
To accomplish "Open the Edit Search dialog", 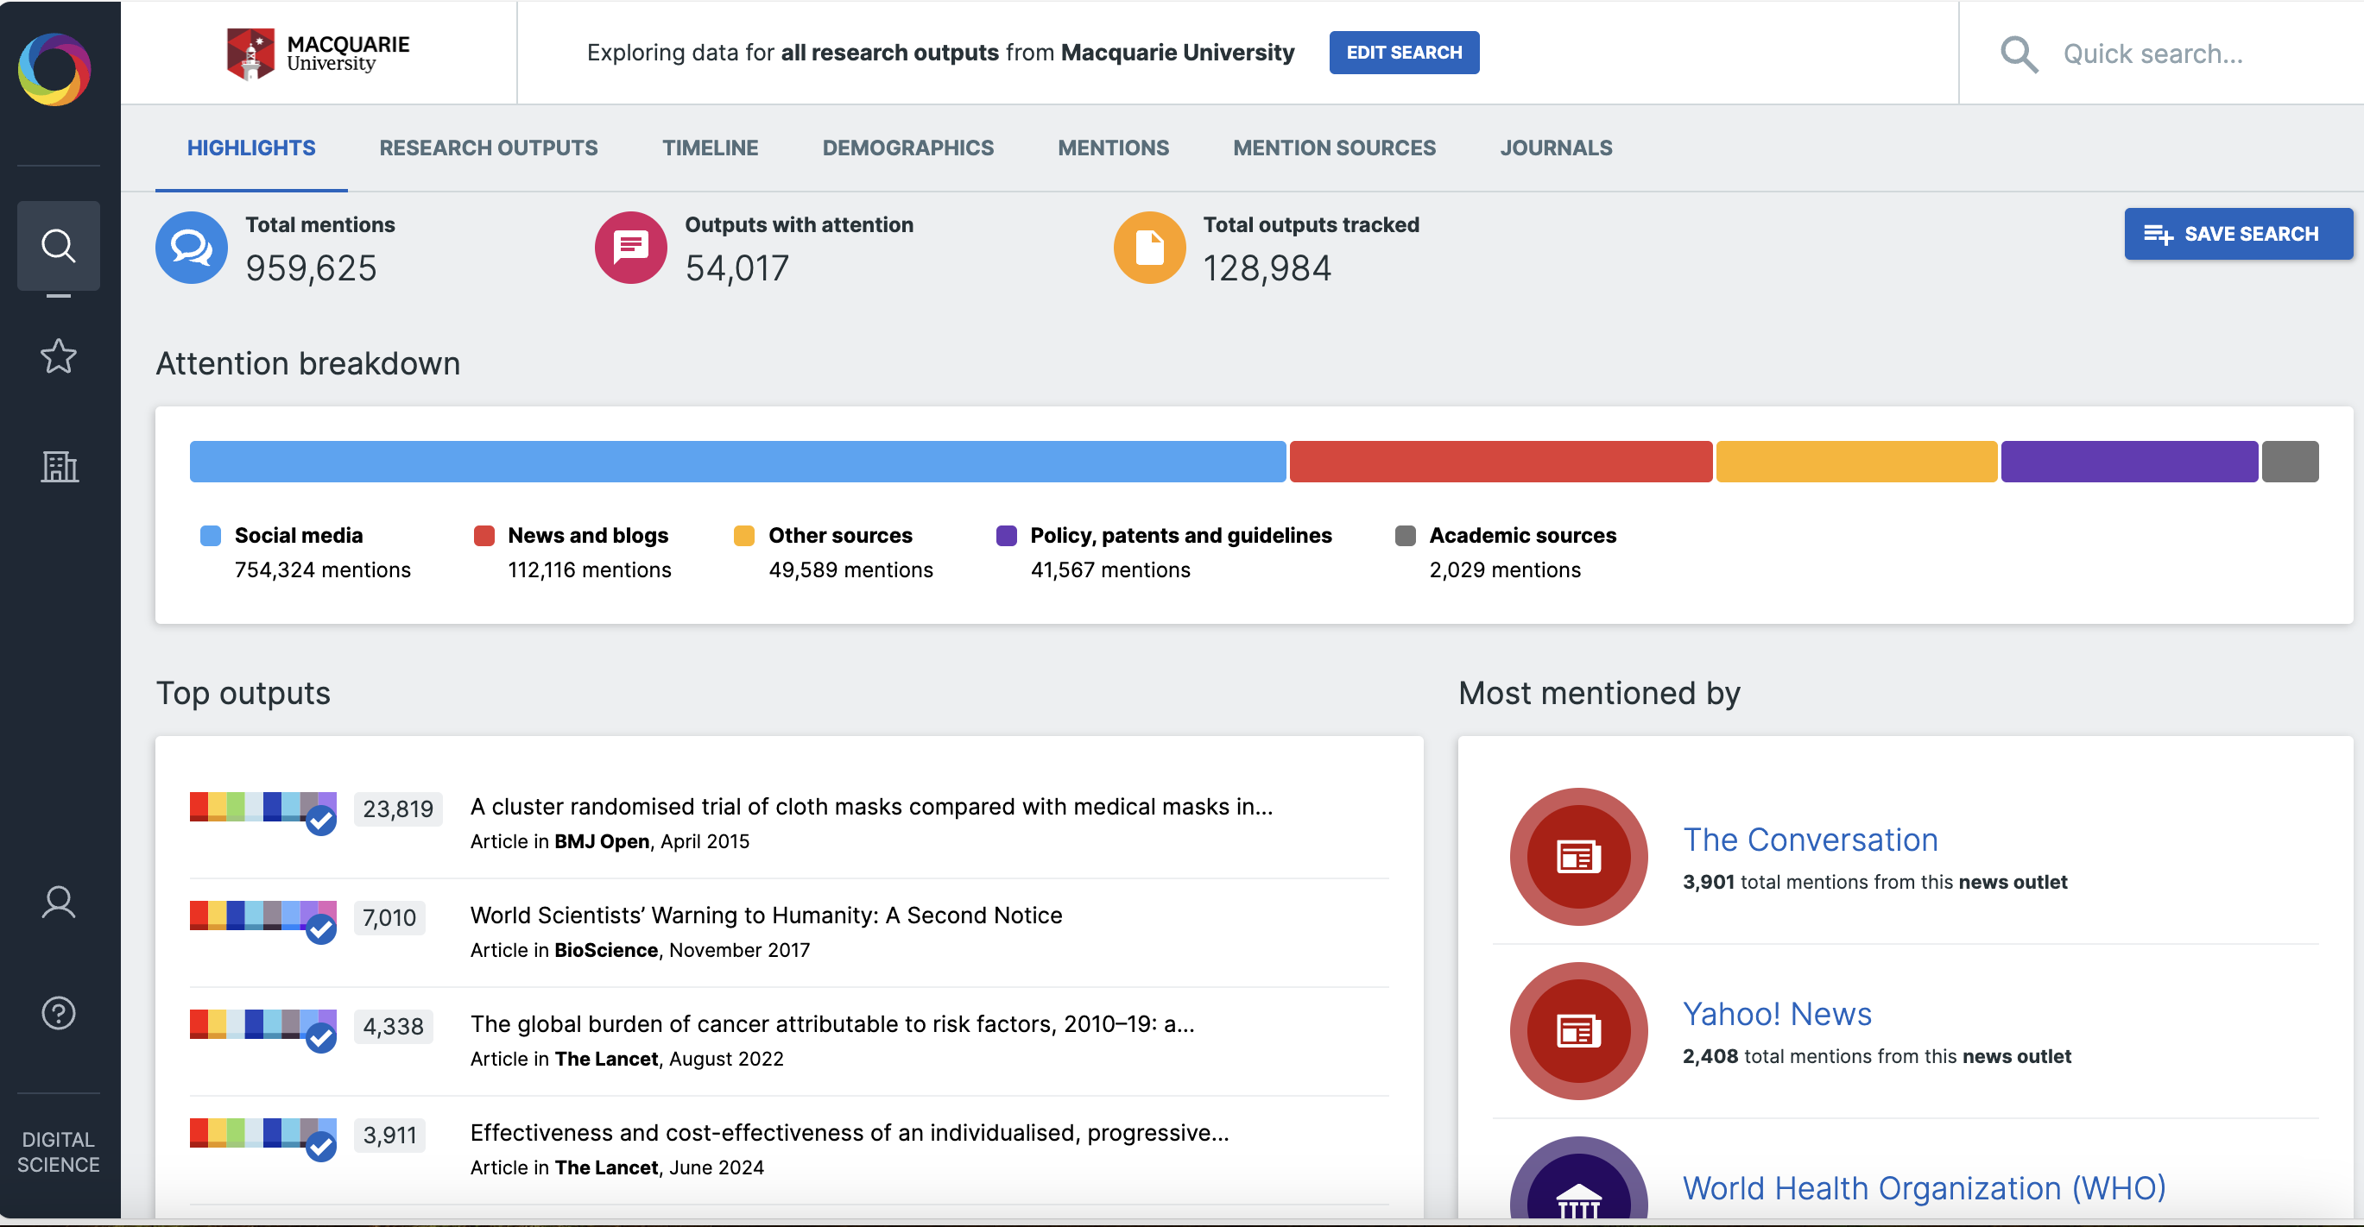I will point(1403,53).
